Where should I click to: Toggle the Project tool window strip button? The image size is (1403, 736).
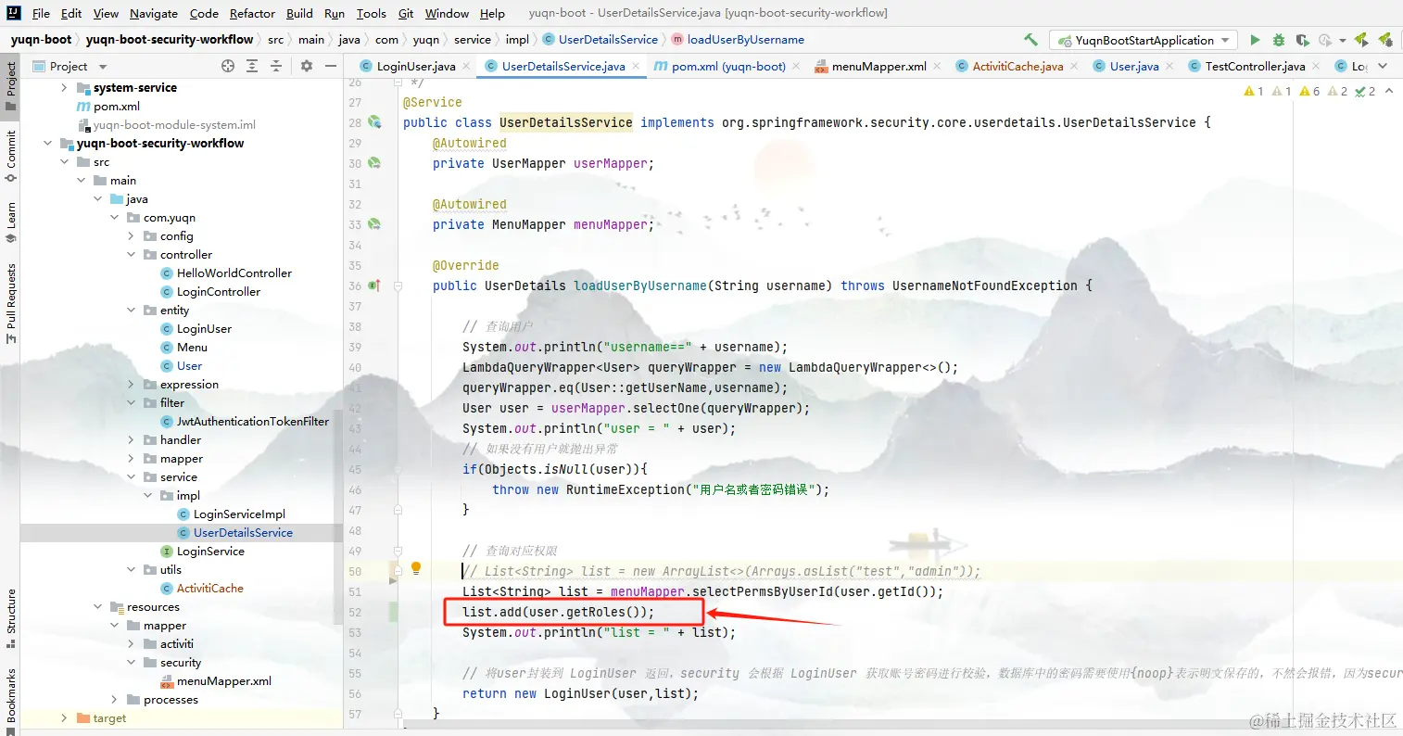[11, 85]
